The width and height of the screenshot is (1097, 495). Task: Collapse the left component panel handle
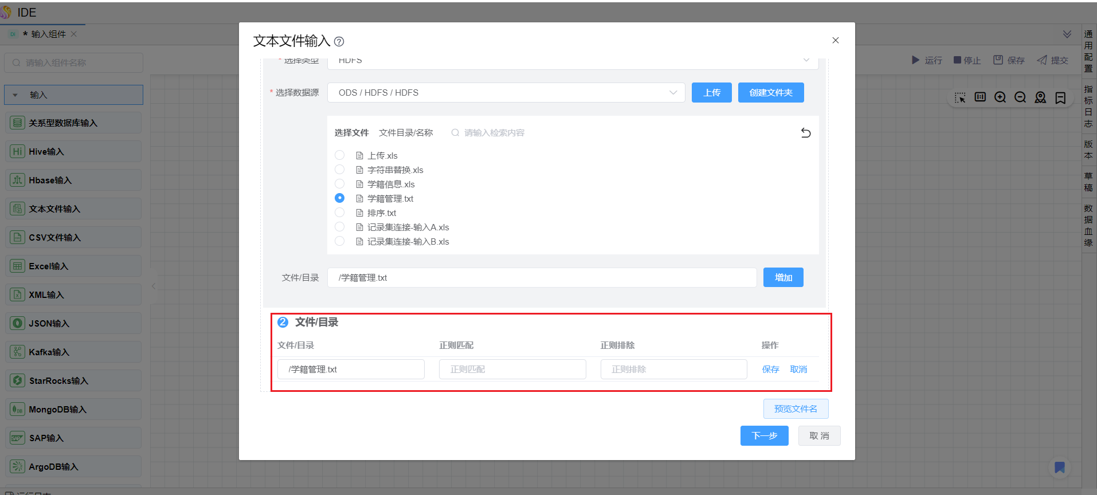pyautogui.click(x=153, y=286)
